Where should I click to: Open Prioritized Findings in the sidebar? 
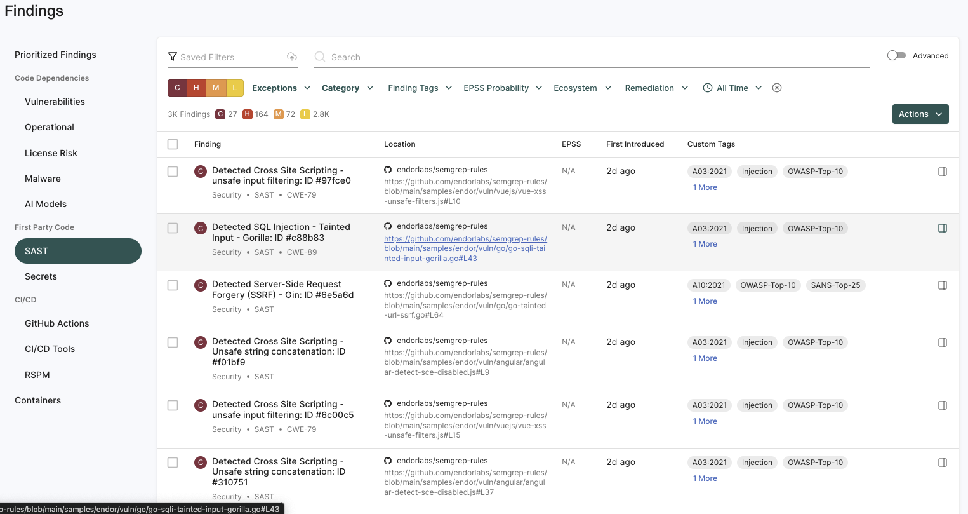coord(55,55)
